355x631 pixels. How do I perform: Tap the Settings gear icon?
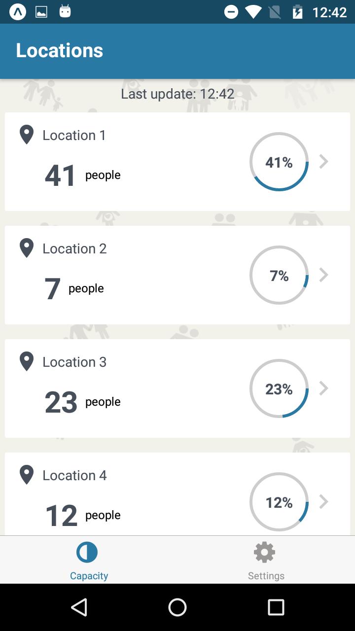pos(264,553)
